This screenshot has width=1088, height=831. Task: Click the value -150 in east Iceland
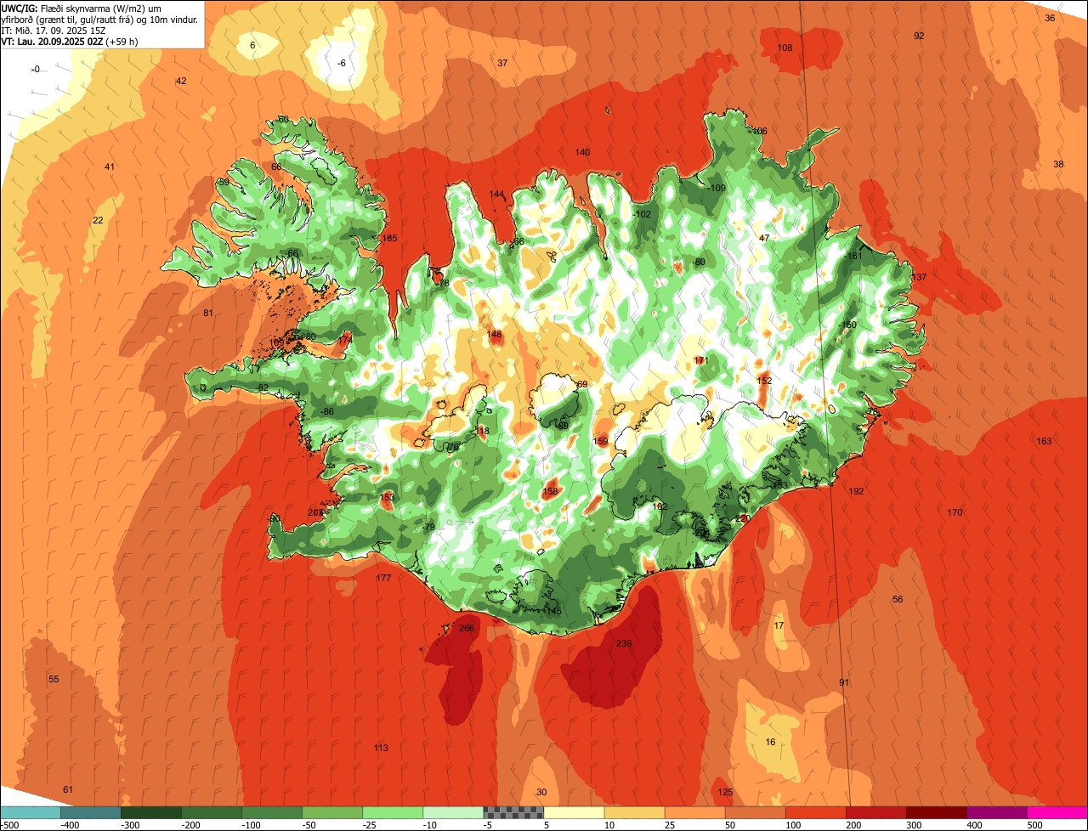pyautogui.click(x=847, y=325)
